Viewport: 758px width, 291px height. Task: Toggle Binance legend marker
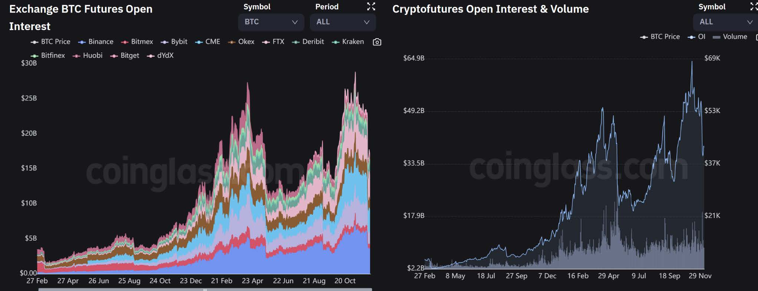[x=82, y=42]
